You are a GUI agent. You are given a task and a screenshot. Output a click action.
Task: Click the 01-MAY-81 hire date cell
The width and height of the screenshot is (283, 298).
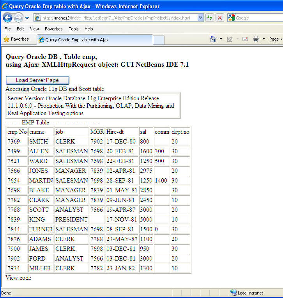tap(122, 190)
